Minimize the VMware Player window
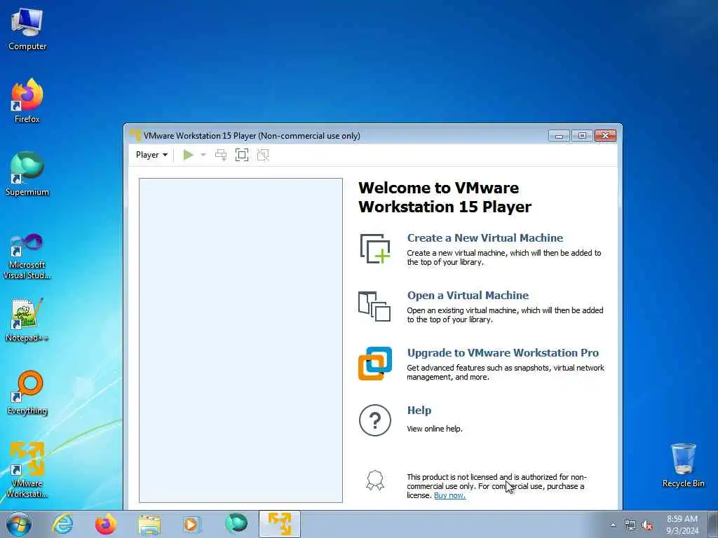The height and width of the screenshot is (538, 718). point(559,136)
